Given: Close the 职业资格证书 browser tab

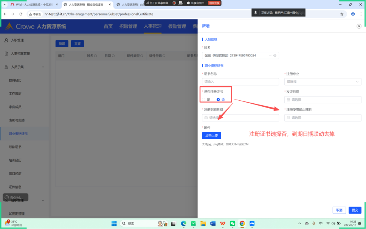Looking at the screenshot, I should [110, 5].
